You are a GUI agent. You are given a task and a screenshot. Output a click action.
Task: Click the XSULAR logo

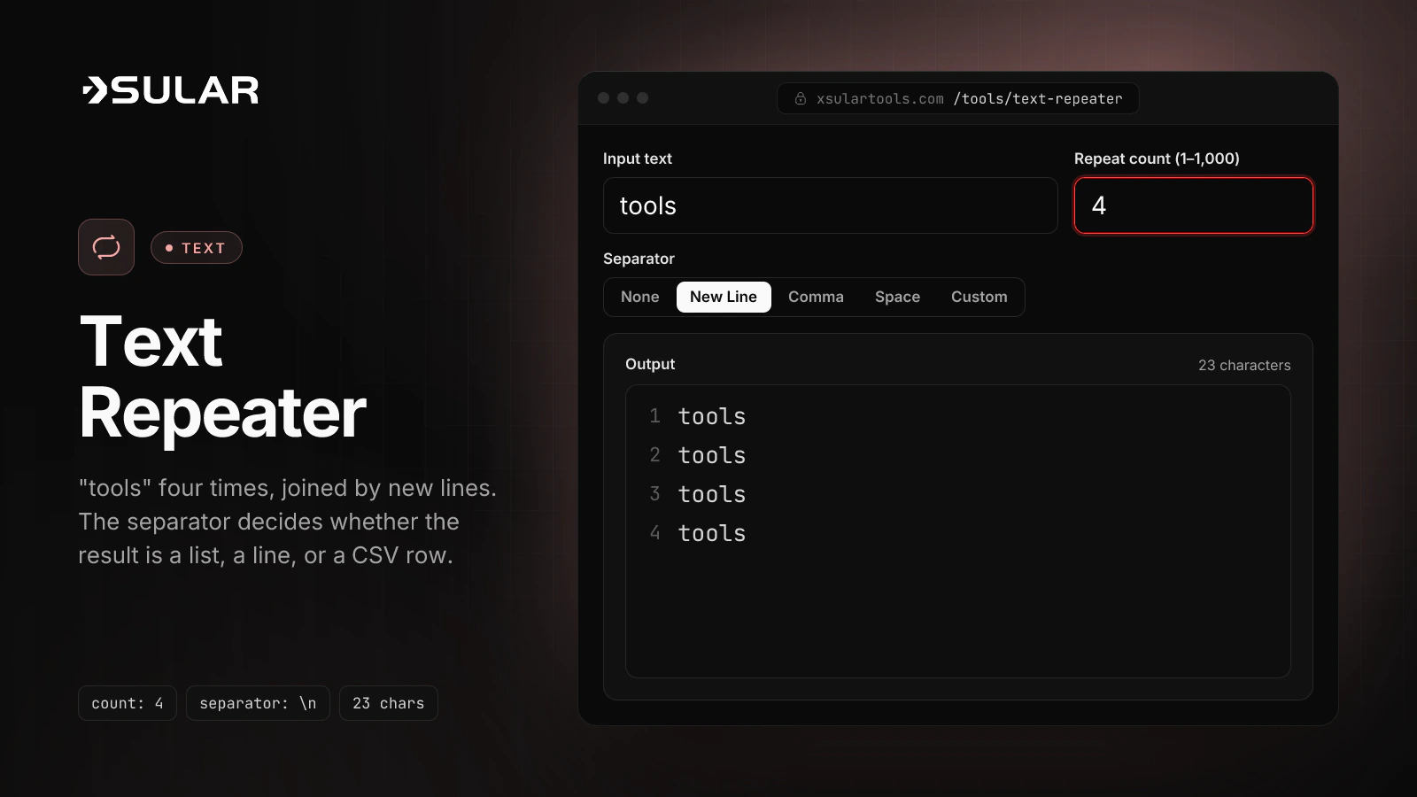pos(170,90)
